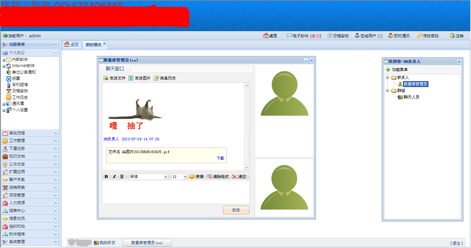Toggle underline with the U button
The width and height of the screenshot is (471, 248).
pyautogui.click(x=122, y=176)
